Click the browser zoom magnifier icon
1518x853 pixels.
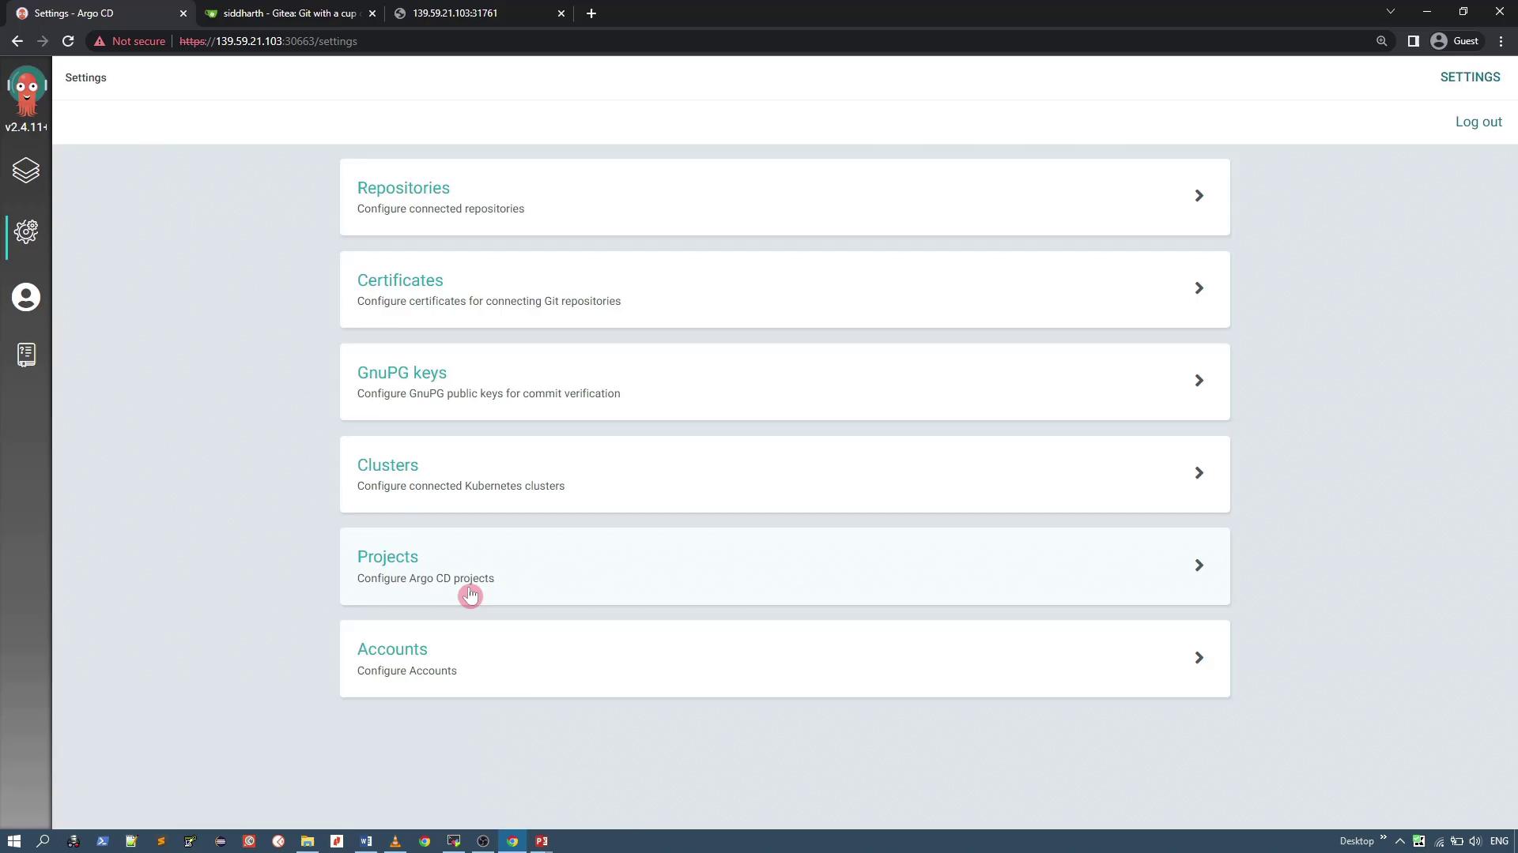(1381, 41)
